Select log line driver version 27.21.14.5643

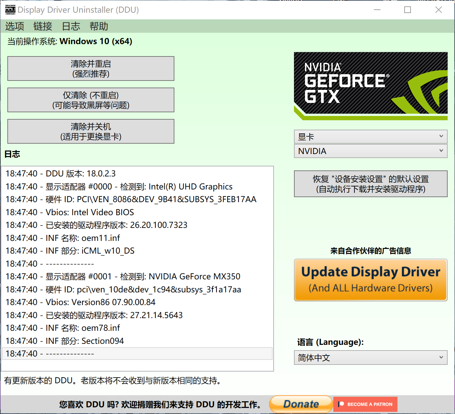pyautogui.click(x=137, y=315)
